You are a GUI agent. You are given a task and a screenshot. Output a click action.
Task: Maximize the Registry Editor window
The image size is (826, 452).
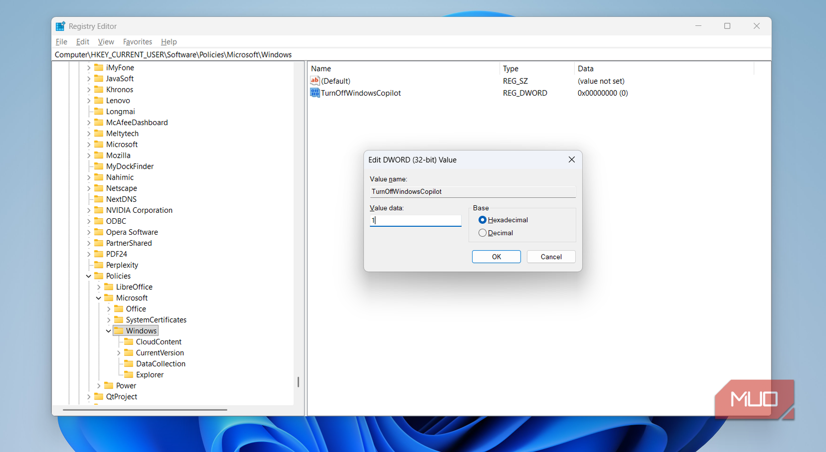[x=727, y=26]
